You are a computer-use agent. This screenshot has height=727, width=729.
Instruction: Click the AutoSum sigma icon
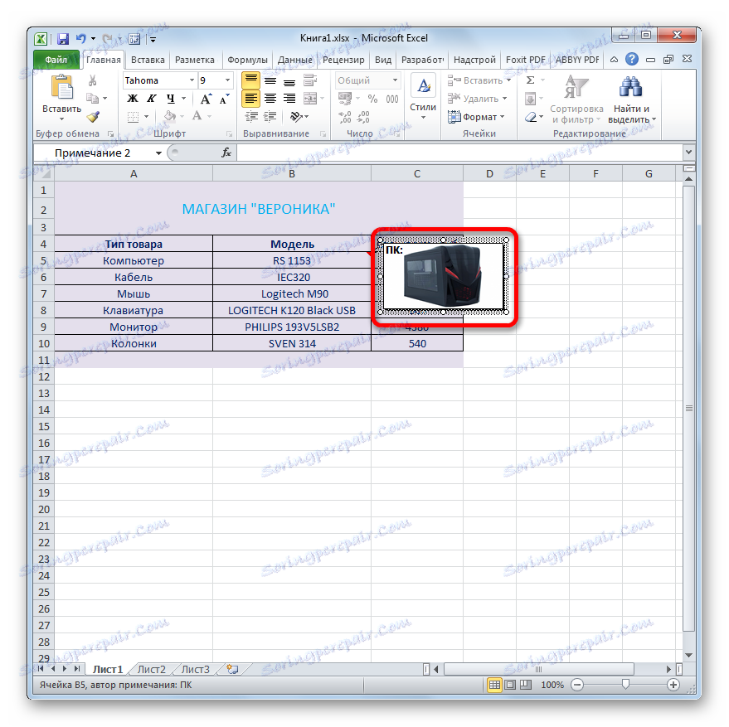(530, 80)
